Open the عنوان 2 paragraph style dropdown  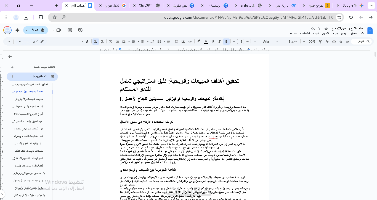click(287, 41)
